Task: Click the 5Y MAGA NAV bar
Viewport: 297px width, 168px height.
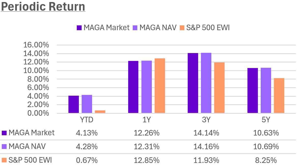Action: click(266, 90)
